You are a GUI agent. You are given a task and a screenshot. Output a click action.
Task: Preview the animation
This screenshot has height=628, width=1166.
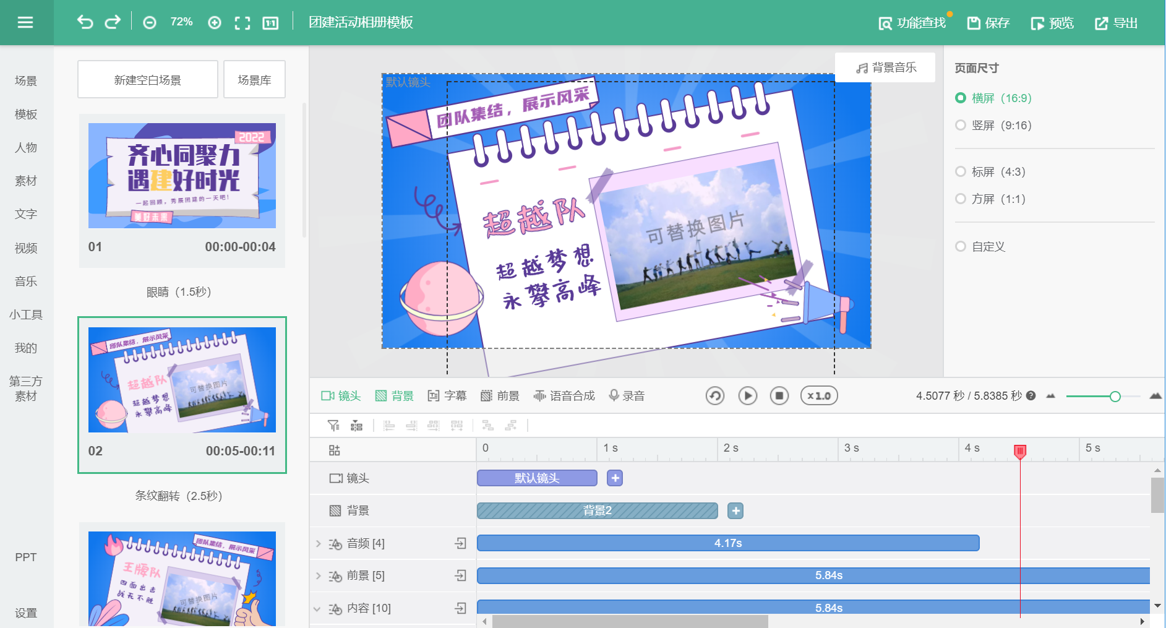pyautogui.click(x=1052, y=23)
